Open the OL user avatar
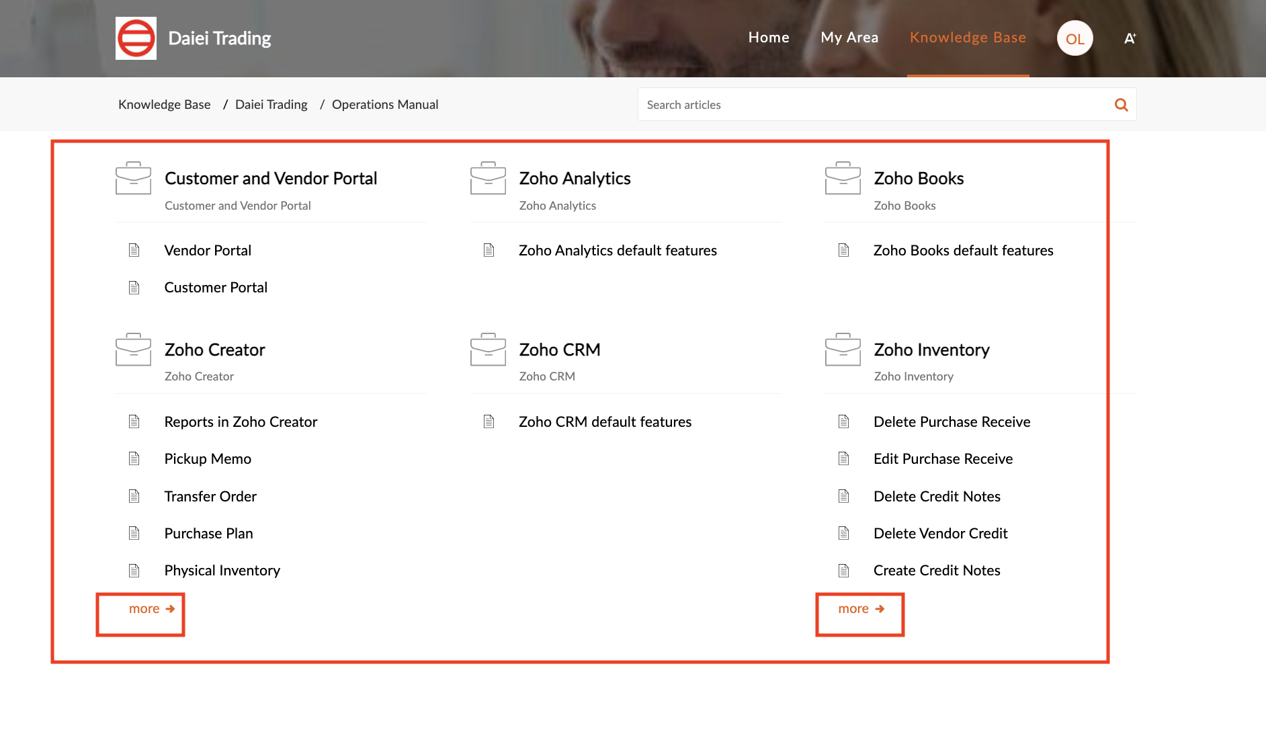This screenshot has width=1266, height=730. pos(1074,38)
